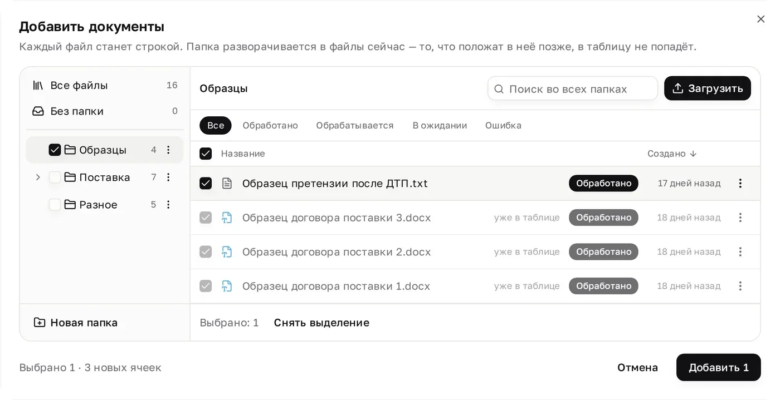Click the magnifier icon in the search box
Viewport: 780px width, 400px height.
click(x=499, y=89)
